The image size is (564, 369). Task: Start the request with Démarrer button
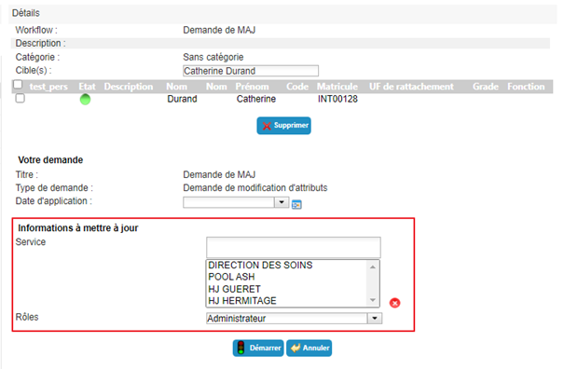click(258, 348)
